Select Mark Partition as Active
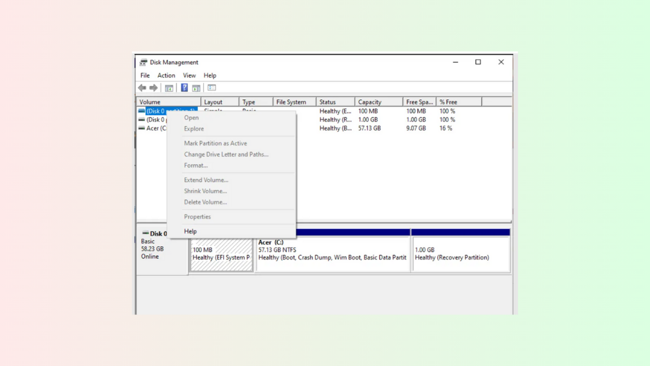 [x=216, y=143]
